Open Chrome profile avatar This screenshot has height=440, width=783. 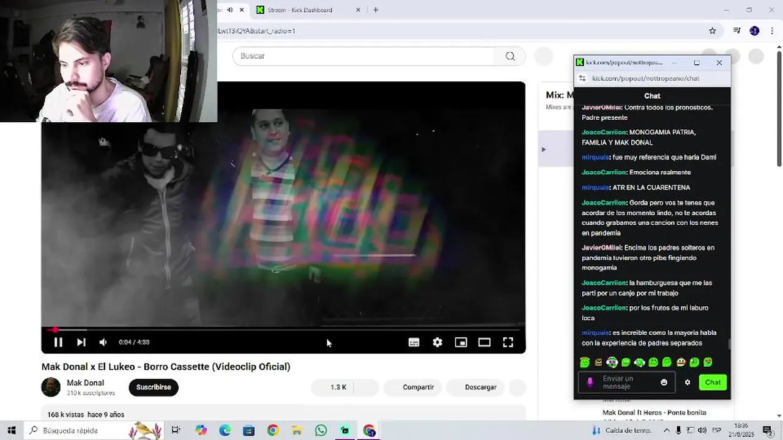click(x=754, y=31)
